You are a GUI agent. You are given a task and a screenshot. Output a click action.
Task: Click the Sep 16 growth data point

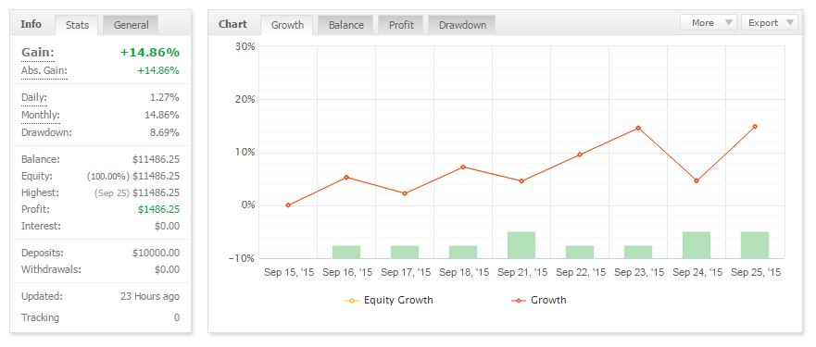tap(346, 178)
